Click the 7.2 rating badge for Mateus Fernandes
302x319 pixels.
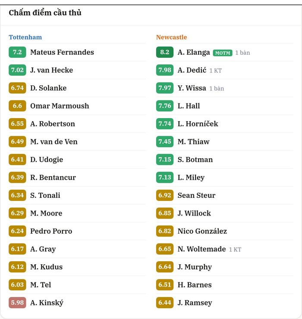tap(17, 52)
